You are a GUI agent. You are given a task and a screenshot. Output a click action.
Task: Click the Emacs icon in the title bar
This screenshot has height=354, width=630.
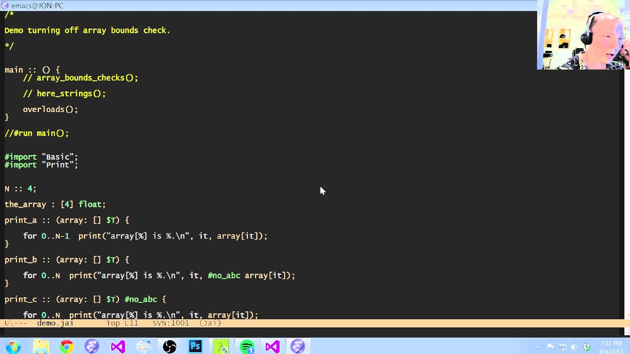pos(5,5)
